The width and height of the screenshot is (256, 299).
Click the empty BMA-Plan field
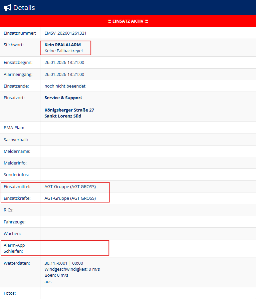[147, 128]
